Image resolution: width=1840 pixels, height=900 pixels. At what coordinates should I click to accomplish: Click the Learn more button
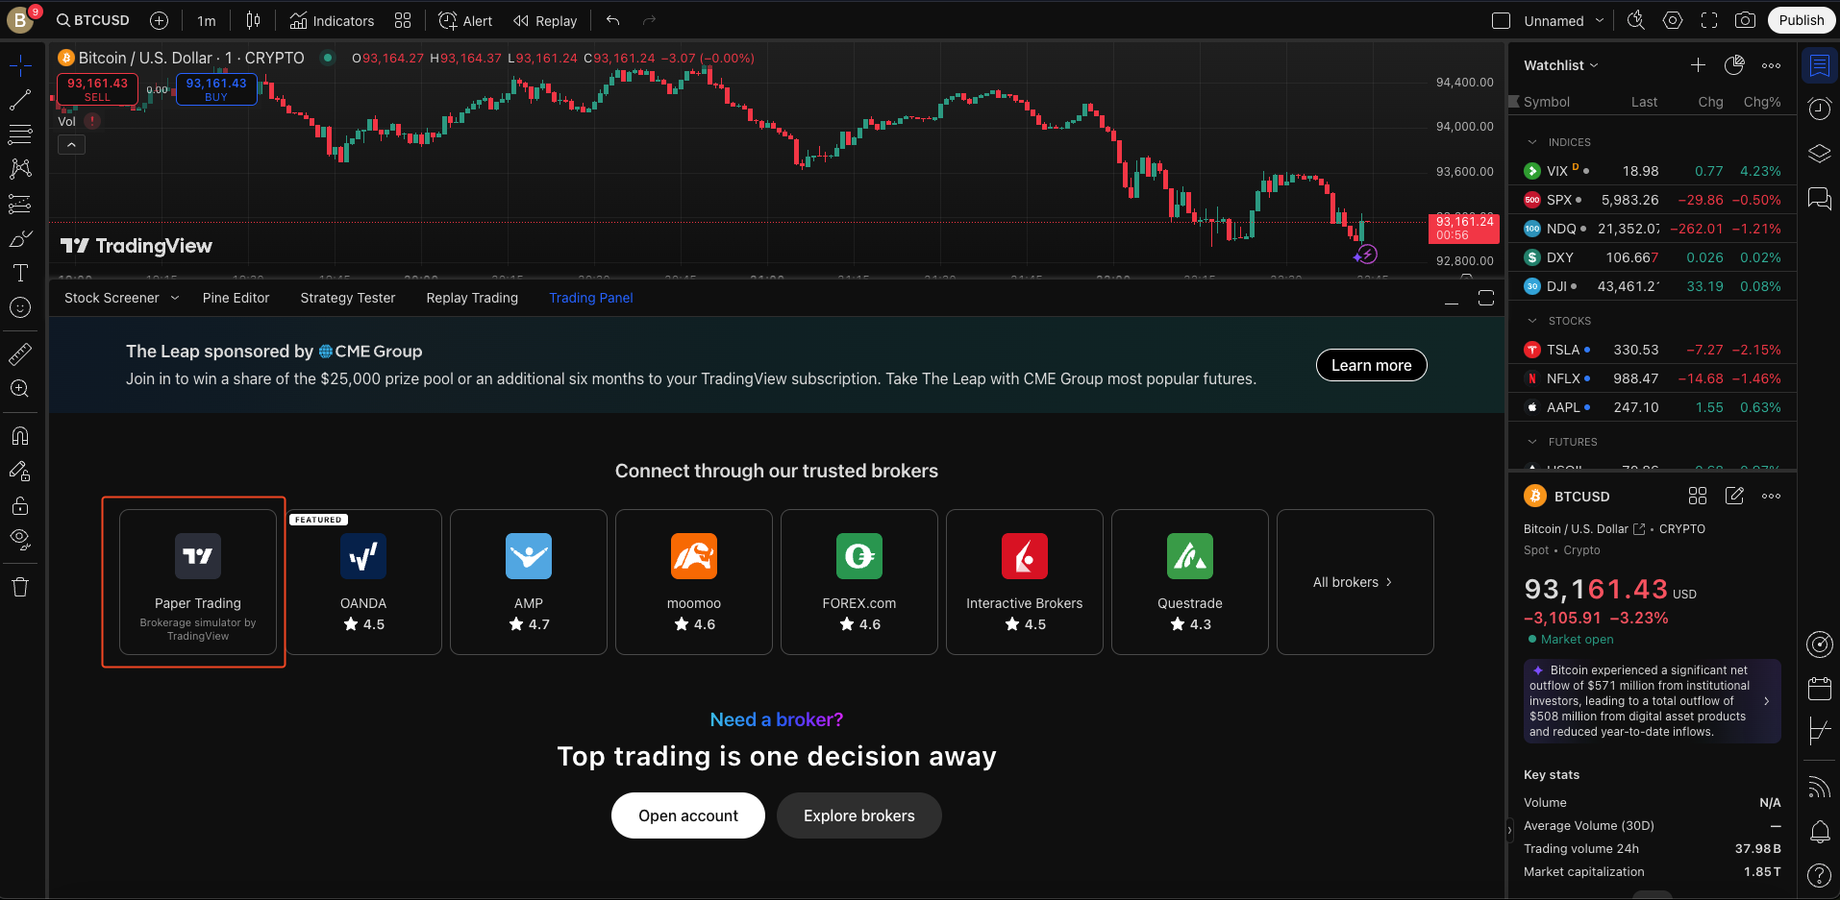pos(1371,365)
